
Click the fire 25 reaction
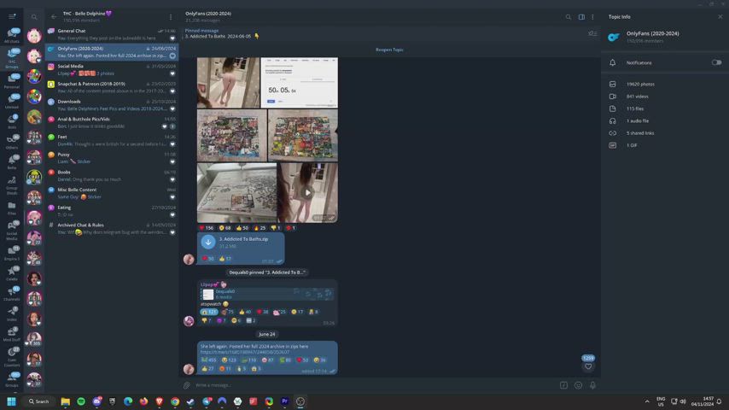click(260, 227)
